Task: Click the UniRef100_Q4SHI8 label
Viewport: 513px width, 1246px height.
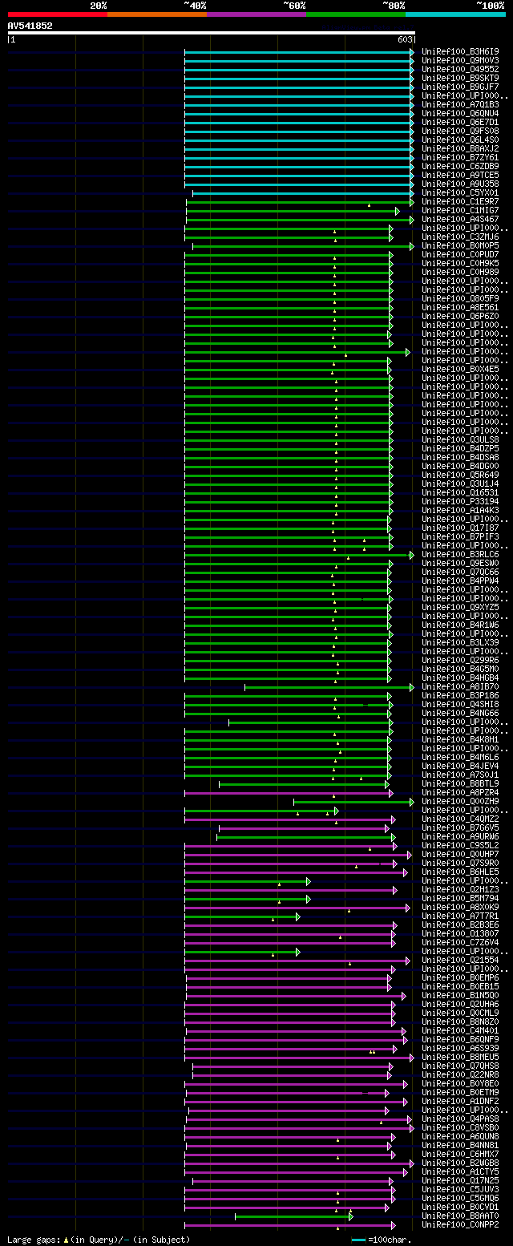Action: [460, 704]
